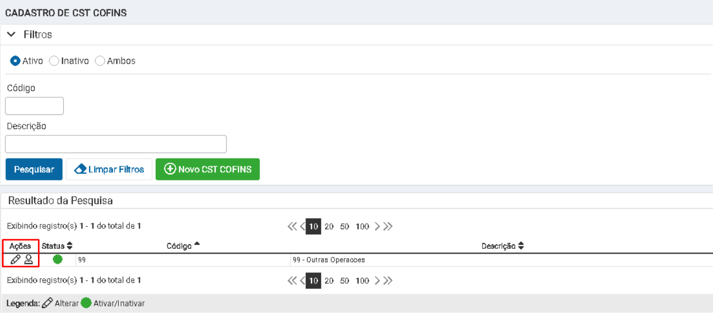Click the user icon in the Ações column

coord(29,260)
